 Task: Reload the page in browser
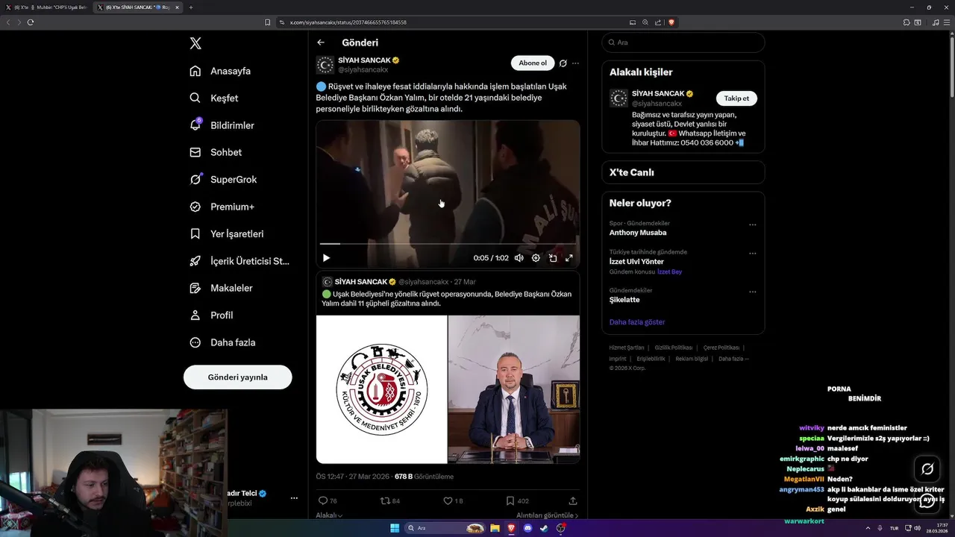point(31,22)
